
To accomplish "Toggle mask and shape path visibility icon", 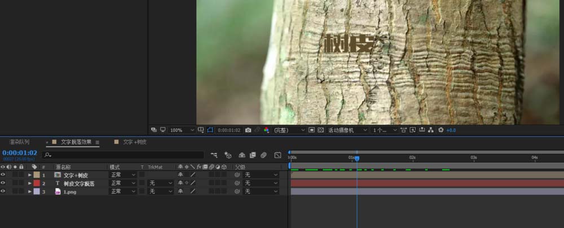I will [x=210, y=130].
